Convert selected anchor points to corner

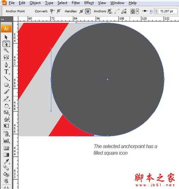(52, 11)
